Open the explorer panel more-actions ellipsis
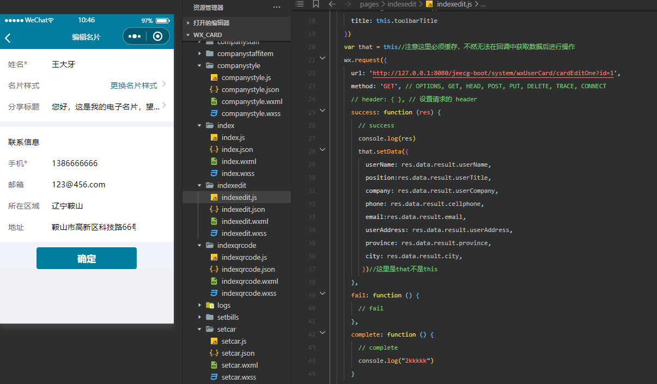The width and height of the screenshot is (657, 384). coord(277,8)
